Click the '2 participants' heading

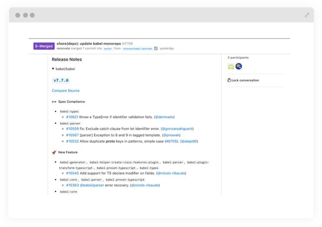point(238,58)
